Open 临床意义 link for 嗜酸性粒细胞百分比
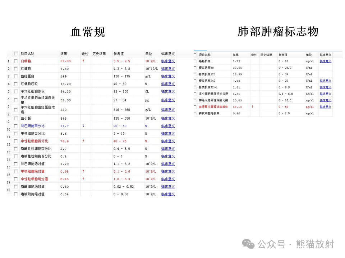 tap(168, 149)
